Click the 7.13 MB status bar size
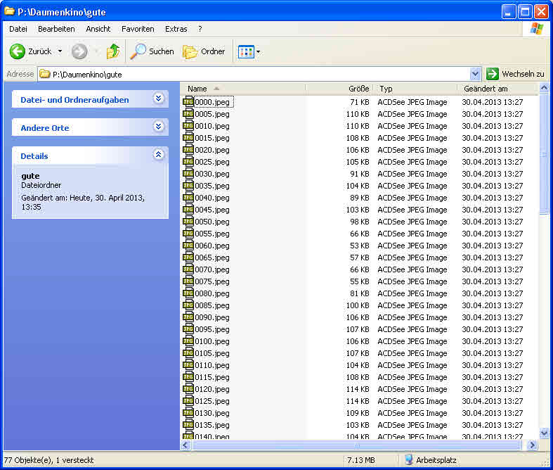This screenshot has width=553, height=470. pos(360,460)
